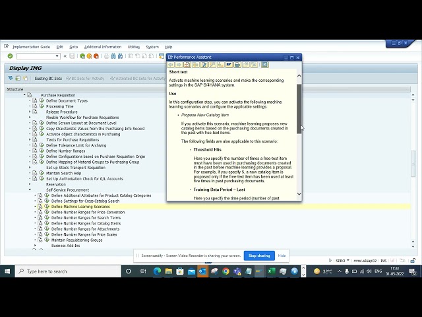Screen dimensions: 422x317
Task: Click the Performance Assistant scroll-up arrow
Action: coord(299,76)
